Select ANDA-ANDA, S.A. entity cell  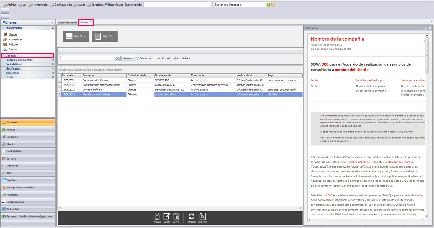172,85
